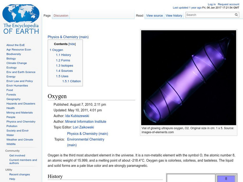Screen dimensions: 243x182
Task: Collapse the Contents box with hide link
Action: point(73,44)
